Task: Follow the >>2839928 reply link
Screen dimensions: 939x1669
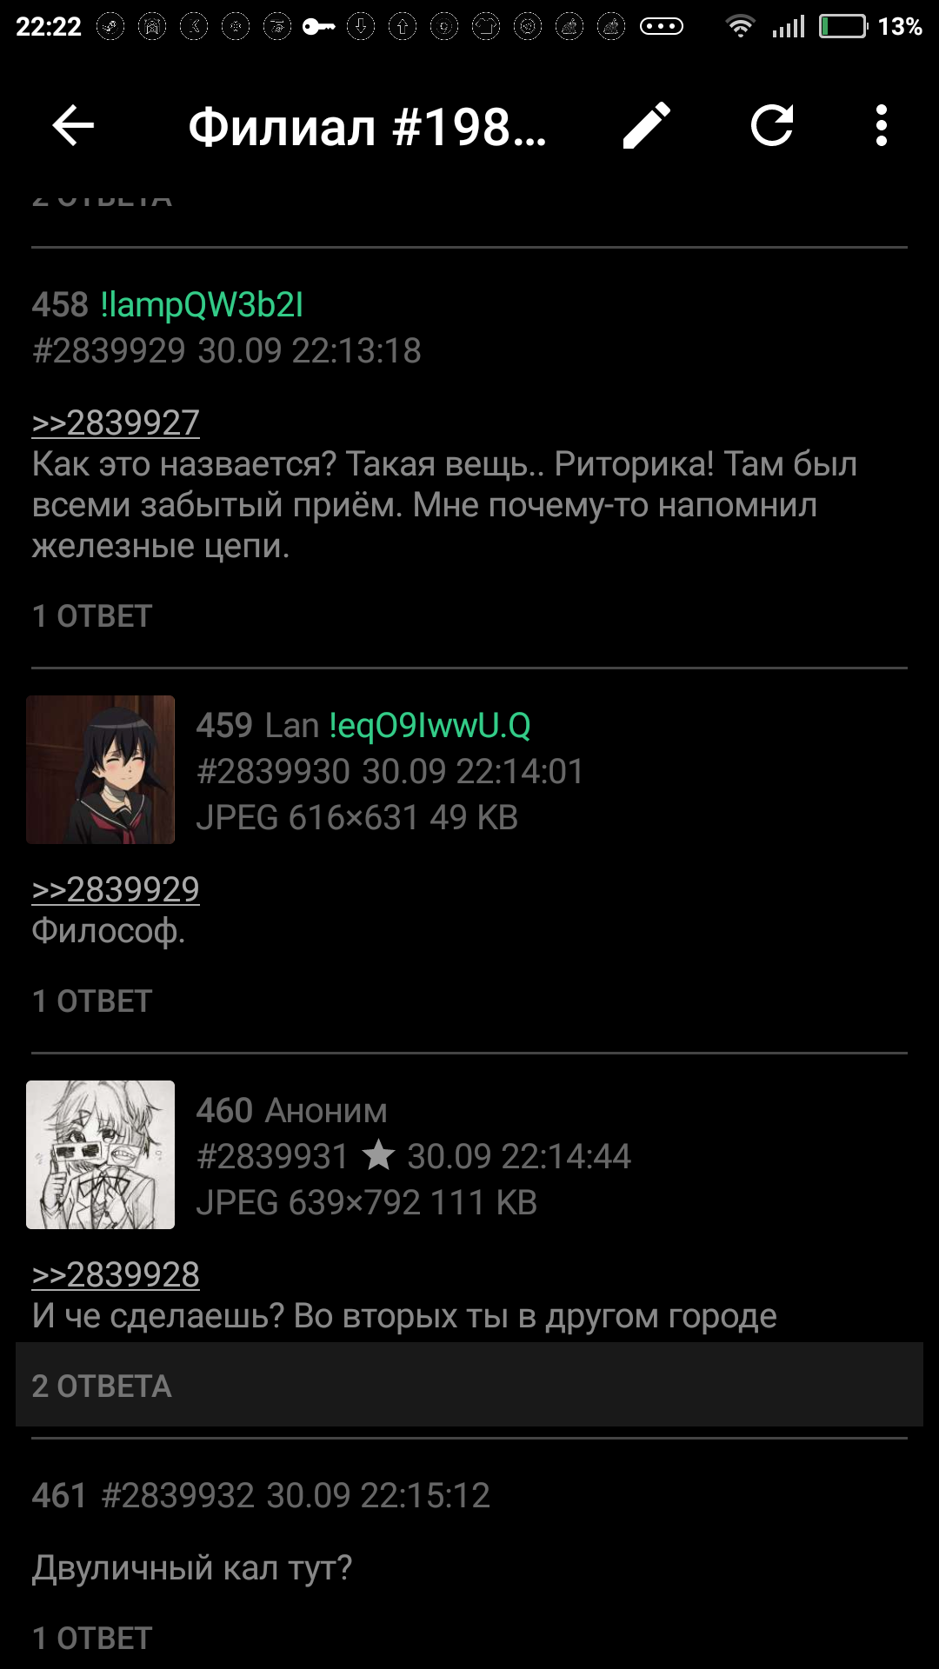Action: [116, 1275]
